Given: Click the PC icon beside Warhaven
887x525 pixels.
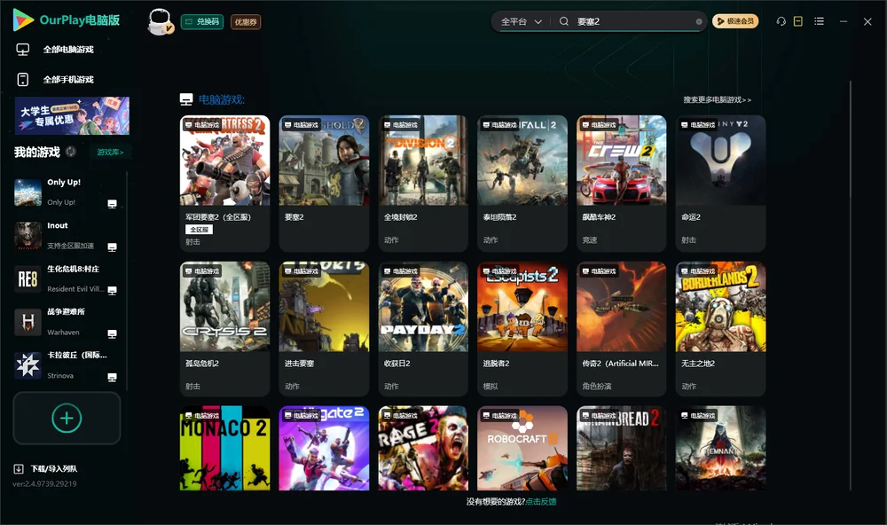Looking at the screenshot, I should (x=112, y=333).
